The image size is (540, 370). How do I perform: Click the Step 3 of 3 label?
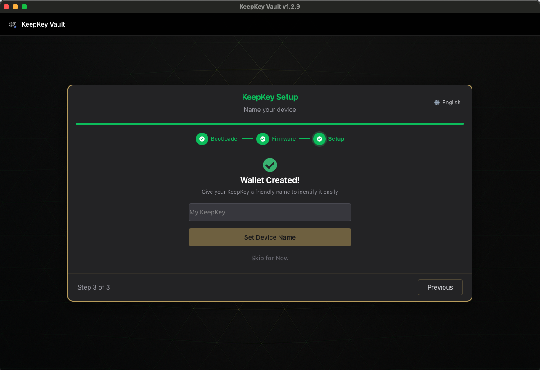[x=94, y=287]
